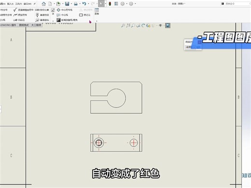This screenshot has height=188, width=251.
Task: Undo the last action with the blue arrow
Action: pyautogui.click(x=84, y=3)
